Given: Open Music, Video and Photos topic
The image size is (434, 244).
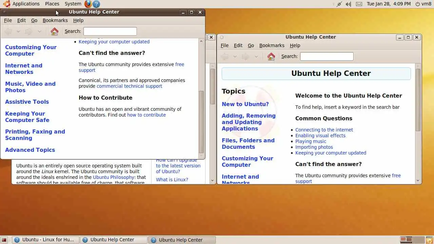Looking at the screenshot, I should (x=30, y=87).
